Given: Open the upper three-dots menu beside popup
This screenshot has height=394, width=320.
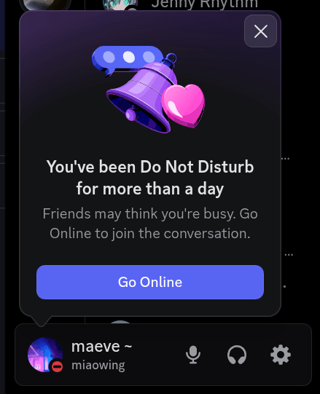Looking at the screenshot, I should (x=285, y=159).
